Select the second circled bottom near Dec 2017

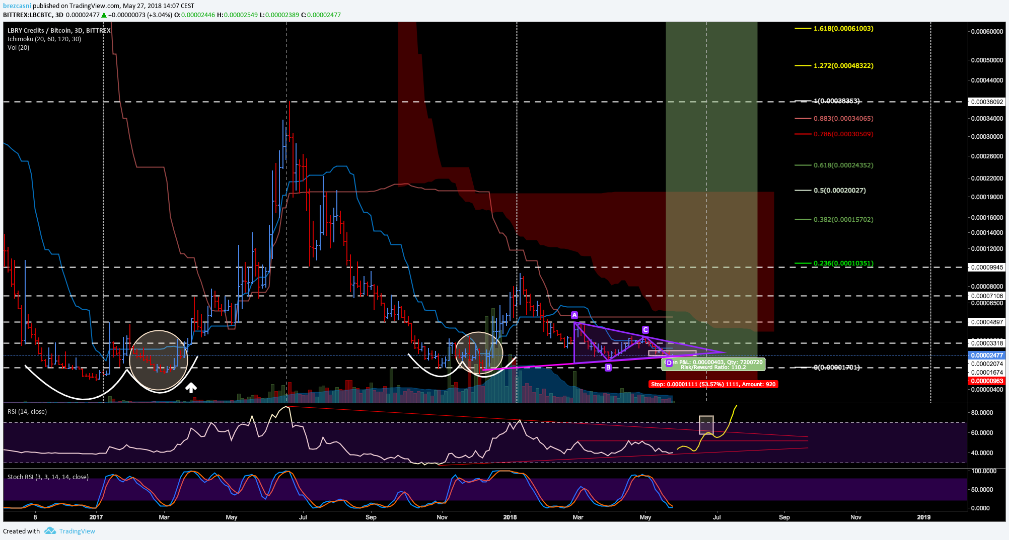[479, 354]
